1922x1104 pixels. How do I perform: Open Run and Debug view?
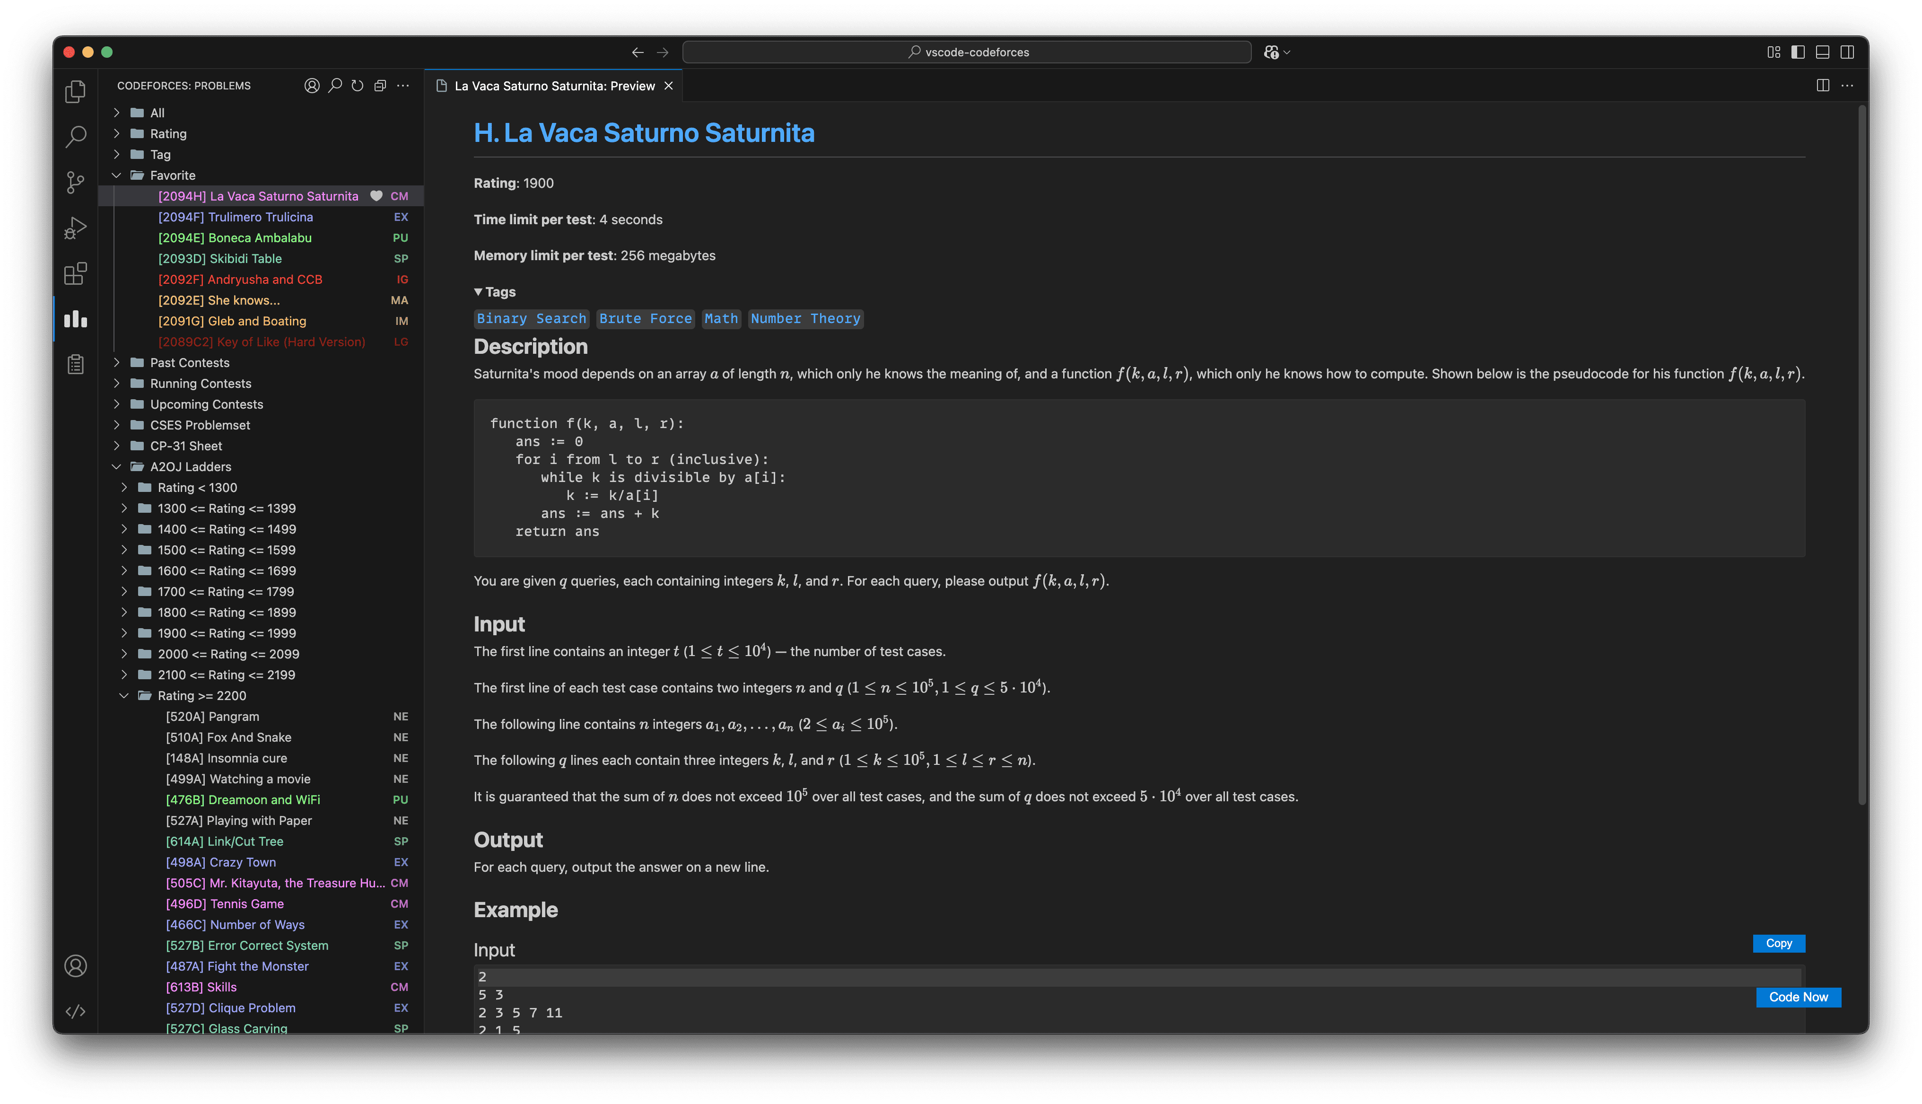[x=75, y=228]
